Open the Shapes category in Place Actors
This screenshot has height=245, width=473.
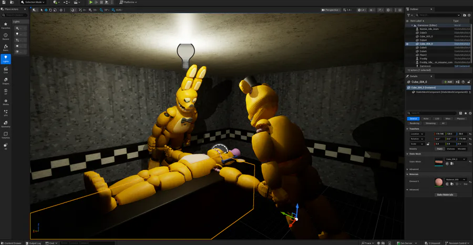[x=5, y=81]
